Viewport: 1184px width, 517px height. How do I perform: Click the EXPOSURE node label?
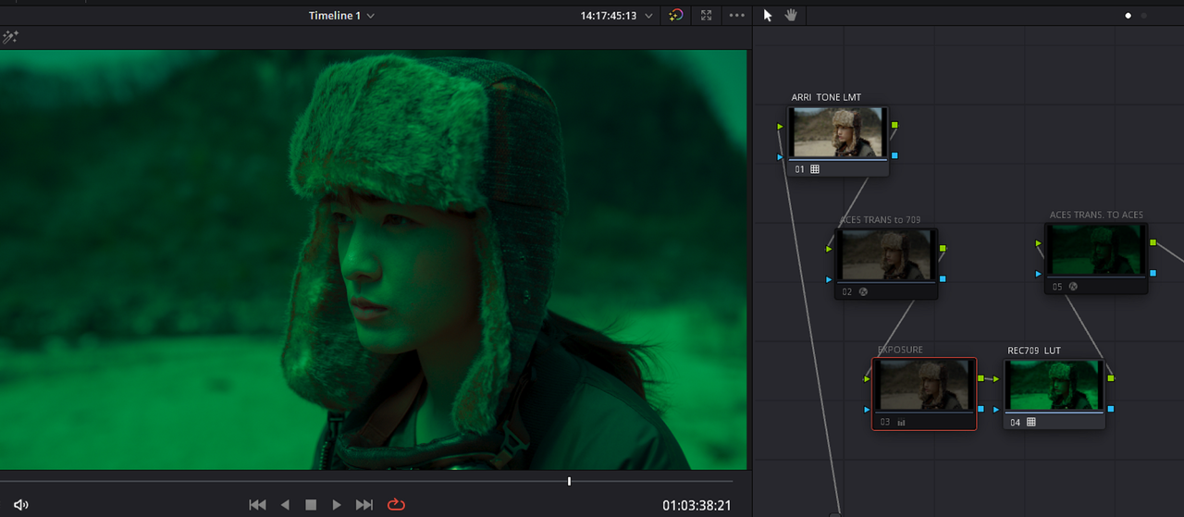point(900,350)
